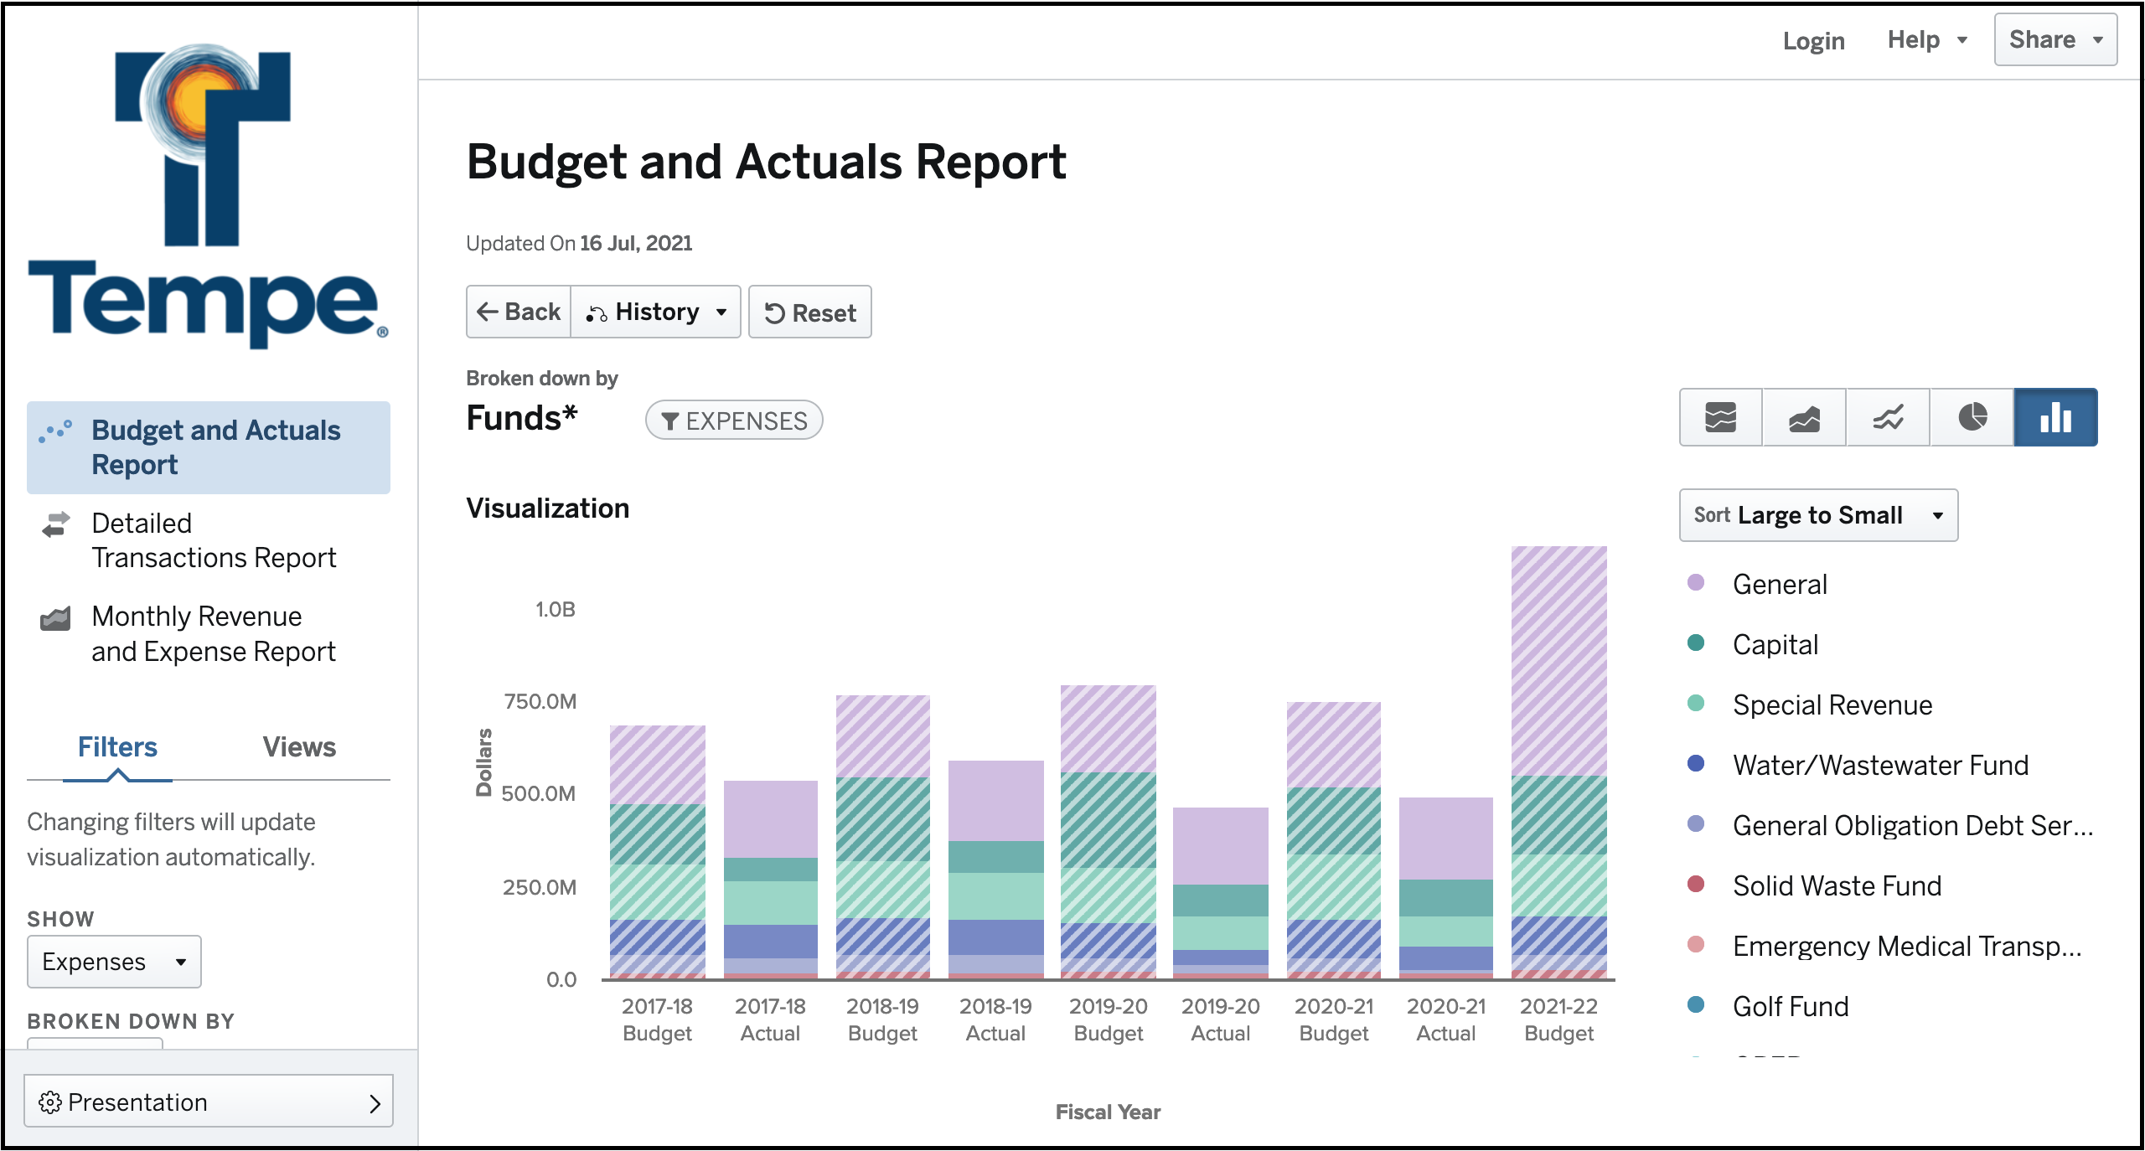Expand the History dropdown

pos(655,312)
